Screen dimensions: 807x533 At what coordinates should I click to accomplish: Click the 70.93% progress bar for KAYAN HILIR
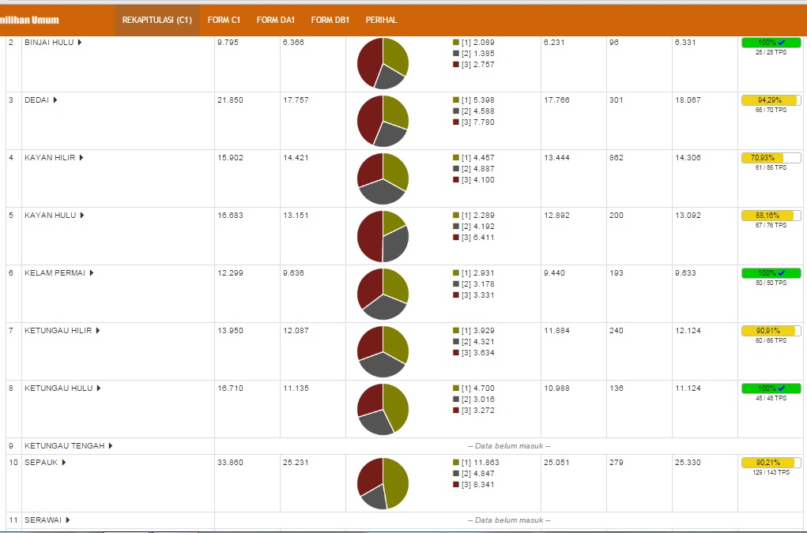click(771, 158)
